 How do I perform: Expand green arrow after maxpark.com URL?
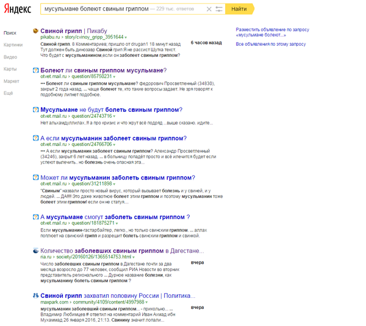point(147,302)
